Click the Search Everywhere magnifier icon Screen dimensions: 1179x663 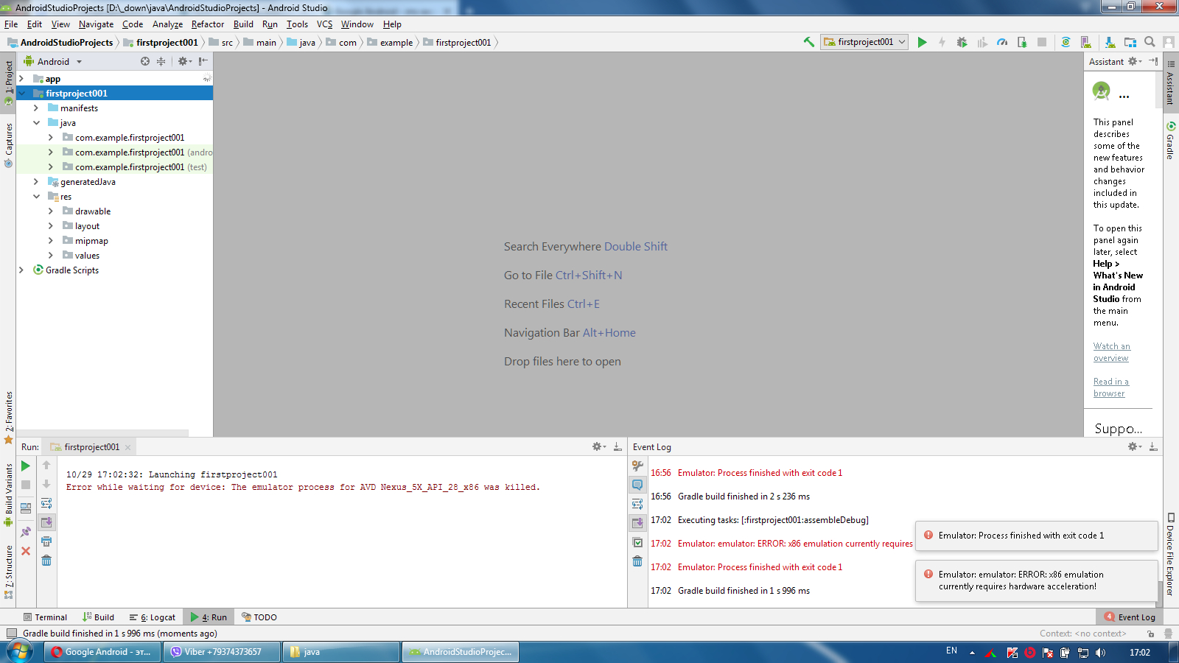click(x=1150, y=42)
